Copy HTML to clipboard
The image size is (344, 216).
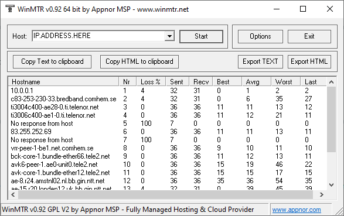click(139, 61)
